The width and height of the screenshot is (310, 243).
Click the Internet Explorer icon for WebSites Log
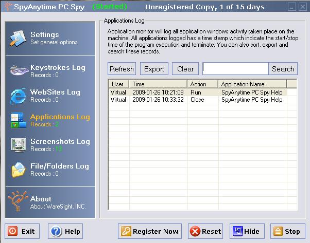(x=19, y=96)
